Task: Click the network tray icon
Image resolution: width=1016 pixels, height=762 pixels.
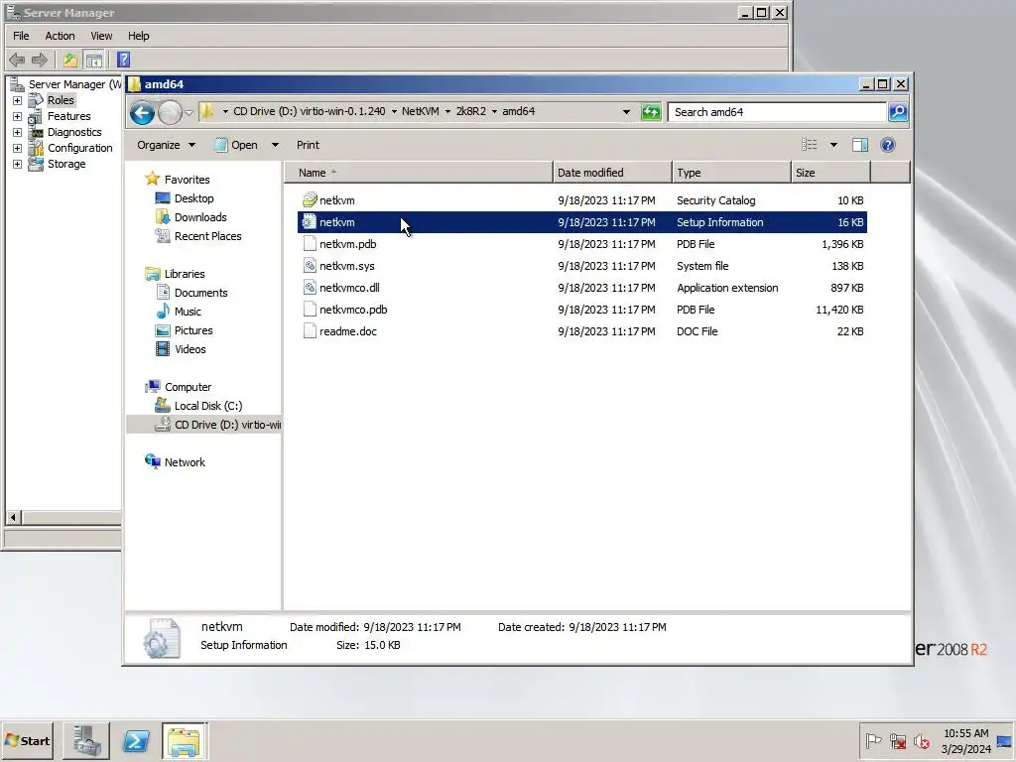Action: 897,740
